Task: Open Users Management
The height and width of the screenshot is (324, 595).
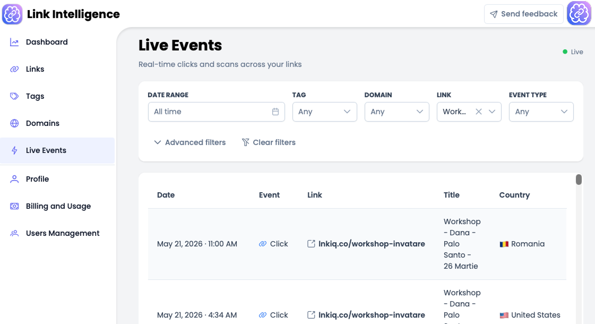Action: 57,233
